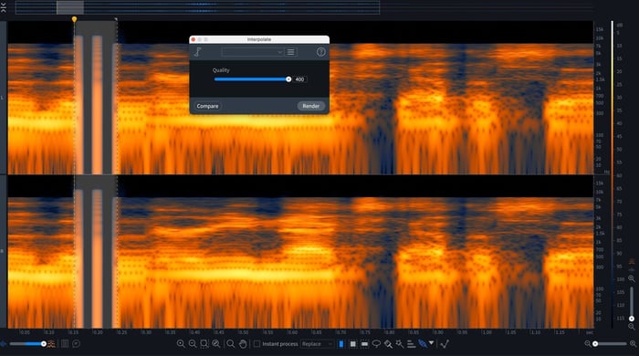
Task: Open the Interpolate preset dropdown
Action: [x=253, y=52]
